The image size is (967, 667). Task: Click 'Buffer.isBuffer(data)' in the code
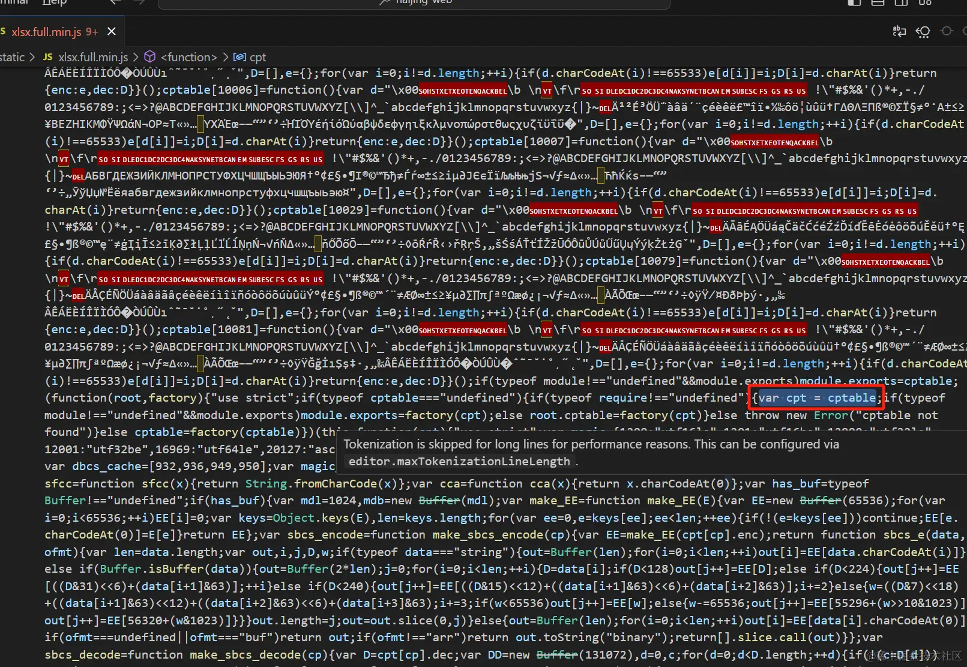click(x=173, y=569)
